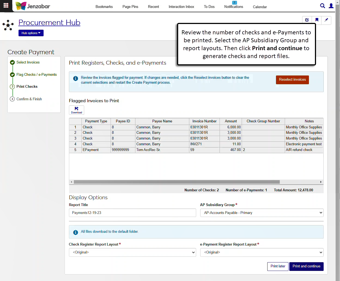Open the Notifications menu item

[x=233, y=7]
